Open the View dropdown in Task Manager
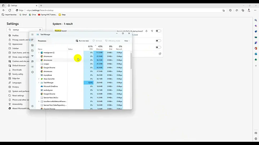 coord(127,41)
